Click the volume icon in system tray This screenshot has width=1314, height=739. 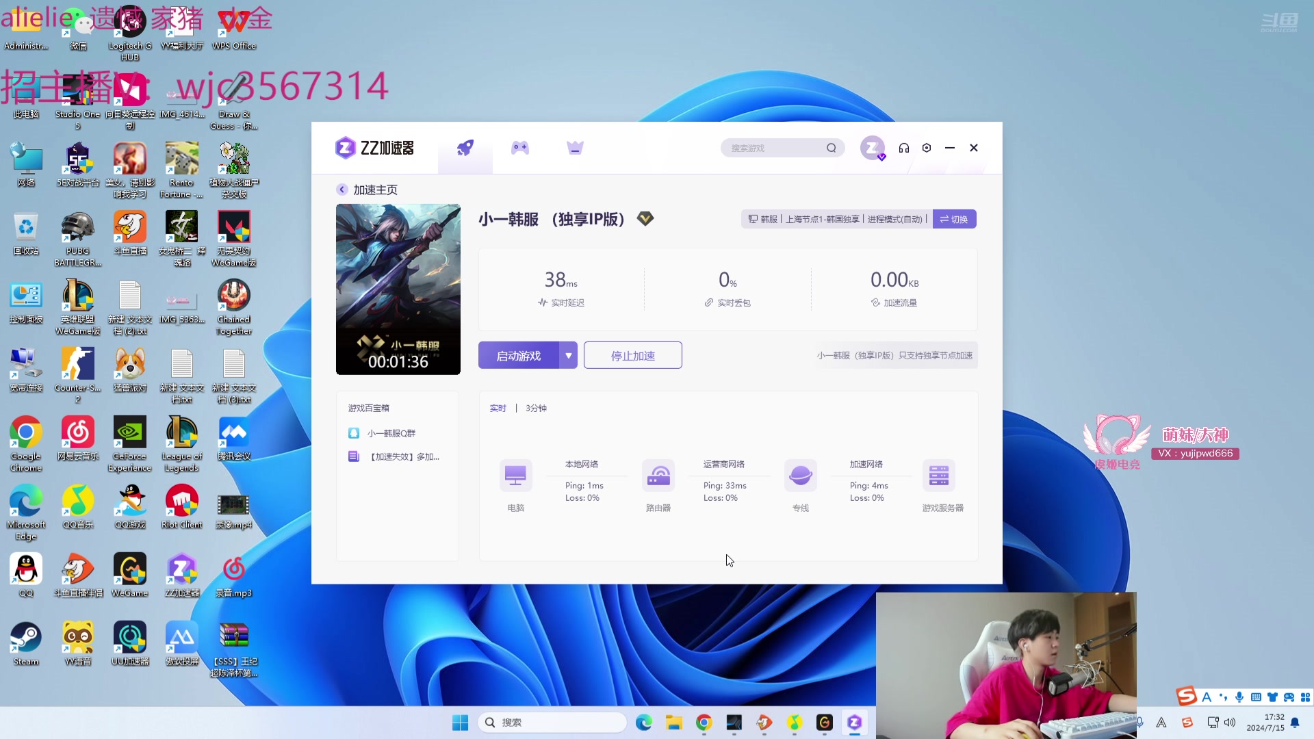[x=1230, y=723]
